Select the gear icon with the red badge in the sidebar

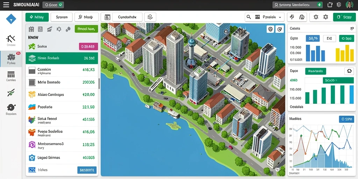11,57
